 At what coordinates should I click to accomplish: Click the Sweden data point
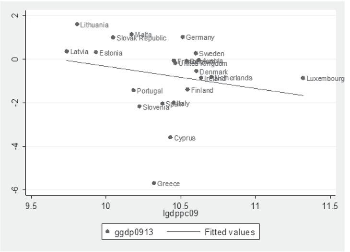[196, 53]
